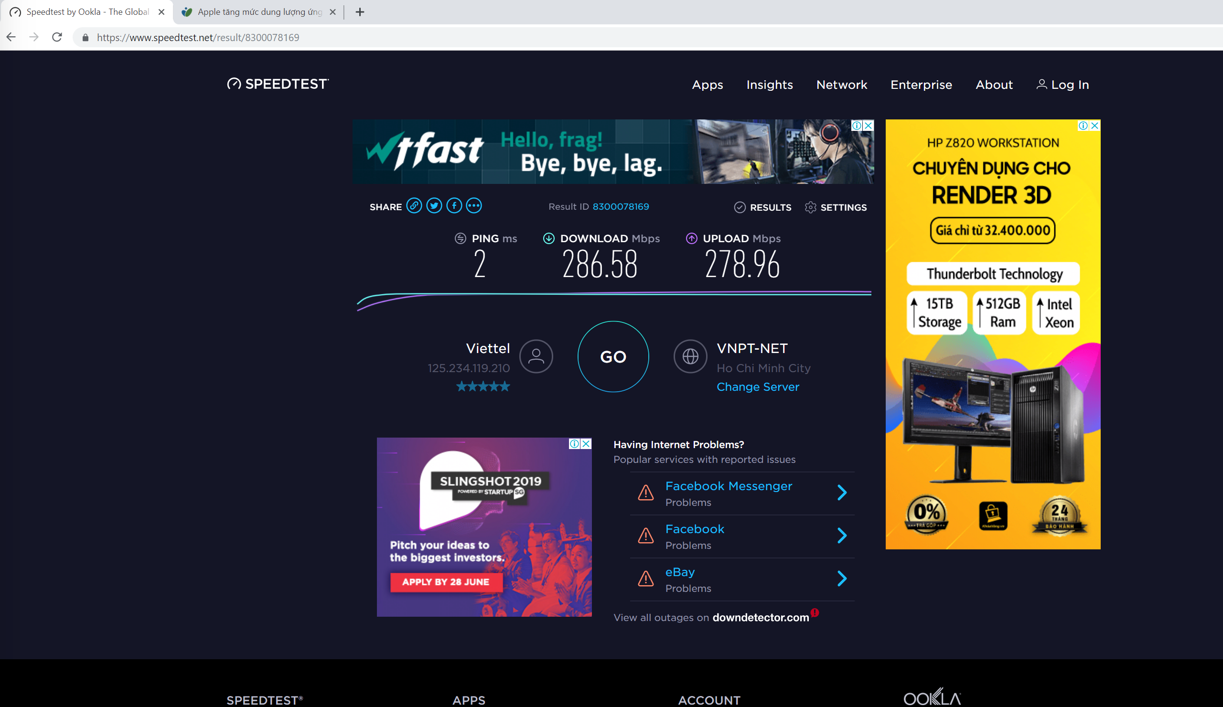Open the Apps menu item
The image size is (1223, 707).
[x=707, y=85]
